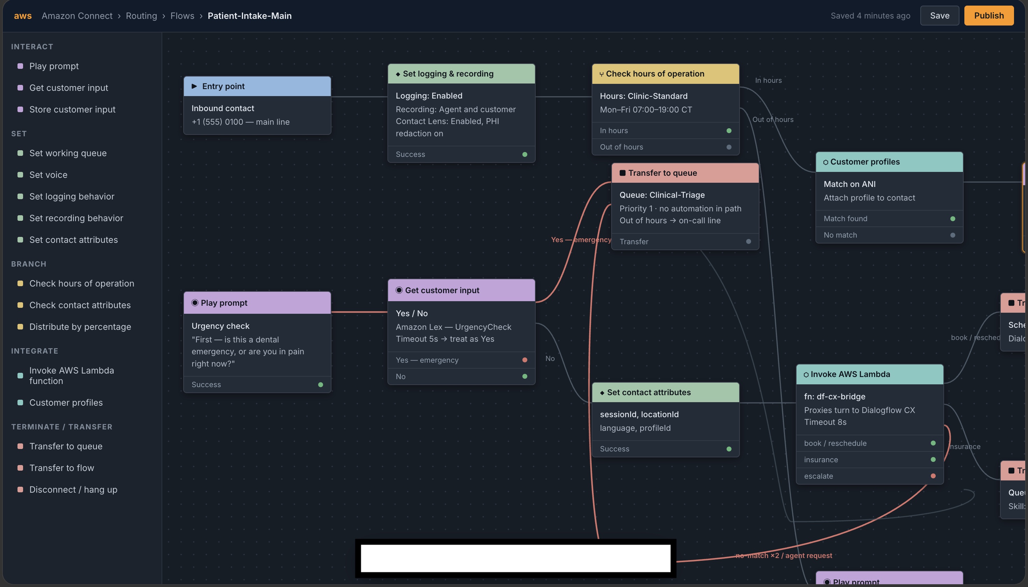Choose Distribute by percentage block
Viewport: 1028px width, 587px height.
point(80,327)
